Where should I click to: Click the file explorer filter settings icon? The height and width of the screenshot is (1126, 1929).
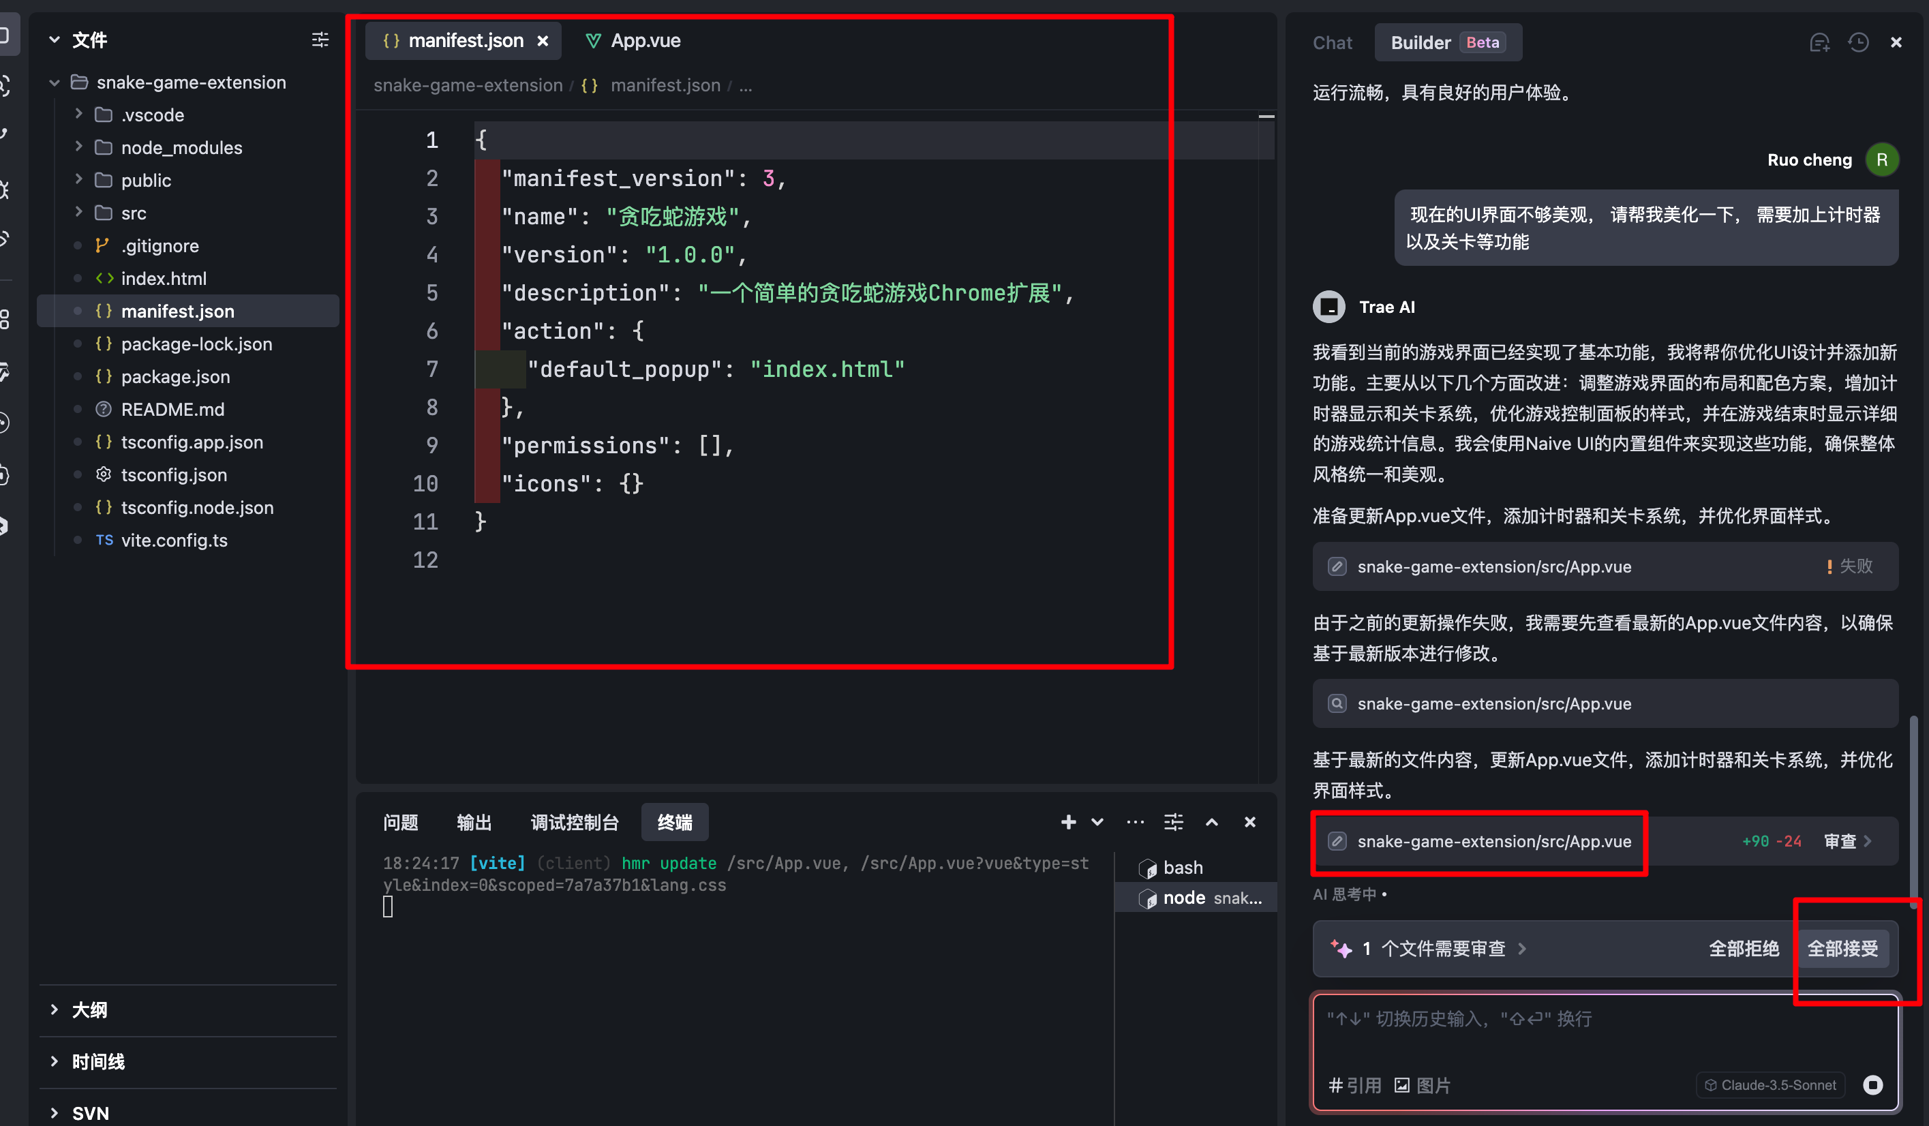point(320,40)
